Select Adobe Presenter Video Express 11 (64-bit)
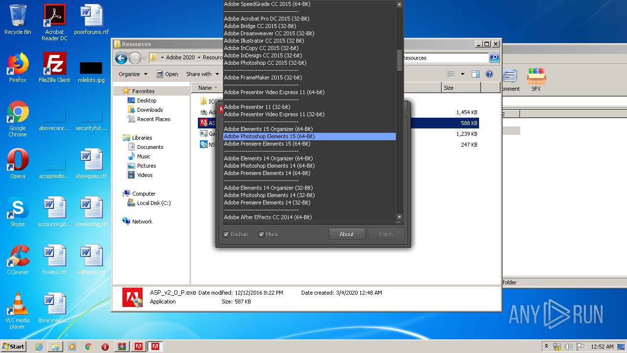This screenshot has width=627, height=353. [x=309, y=92]
